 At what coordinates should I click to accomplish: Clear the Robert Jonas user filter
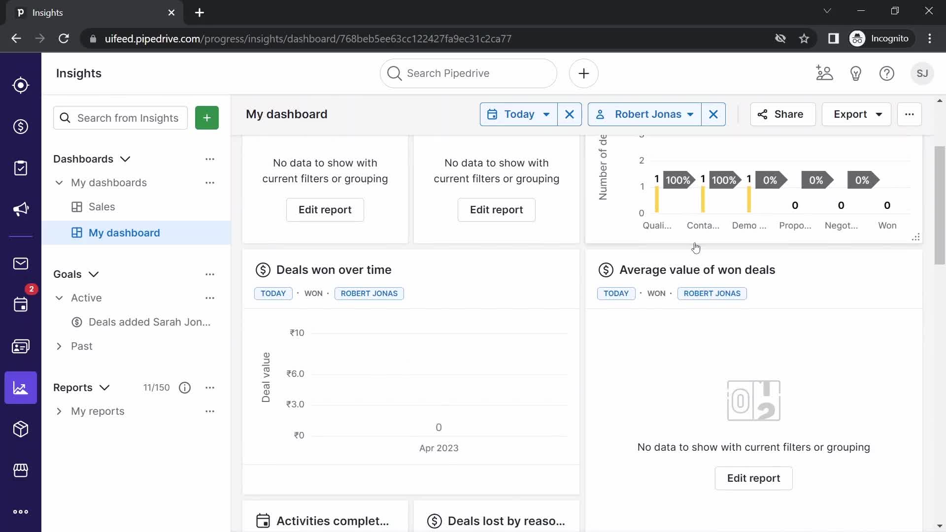pyautogui.click(x=713, y=114)
